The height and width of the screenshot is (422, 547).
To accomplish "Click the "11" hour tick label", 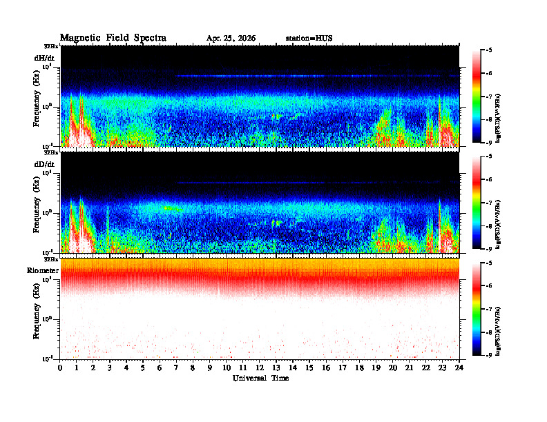I will [x=243, y=368].
